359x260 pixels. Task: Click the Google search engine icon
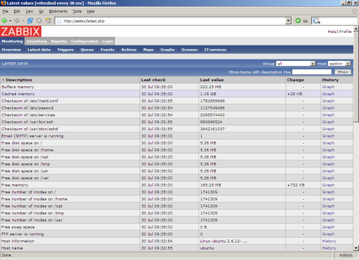(316, 21)
